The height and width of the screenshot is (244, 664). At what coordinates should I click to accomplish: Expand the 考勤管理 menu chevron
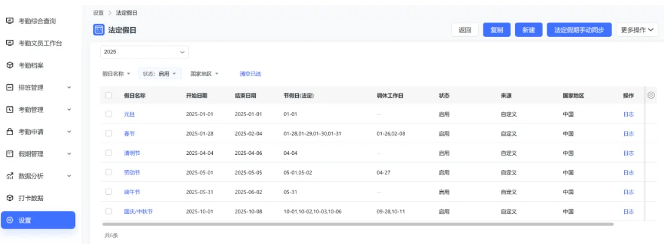click(69, 110)
